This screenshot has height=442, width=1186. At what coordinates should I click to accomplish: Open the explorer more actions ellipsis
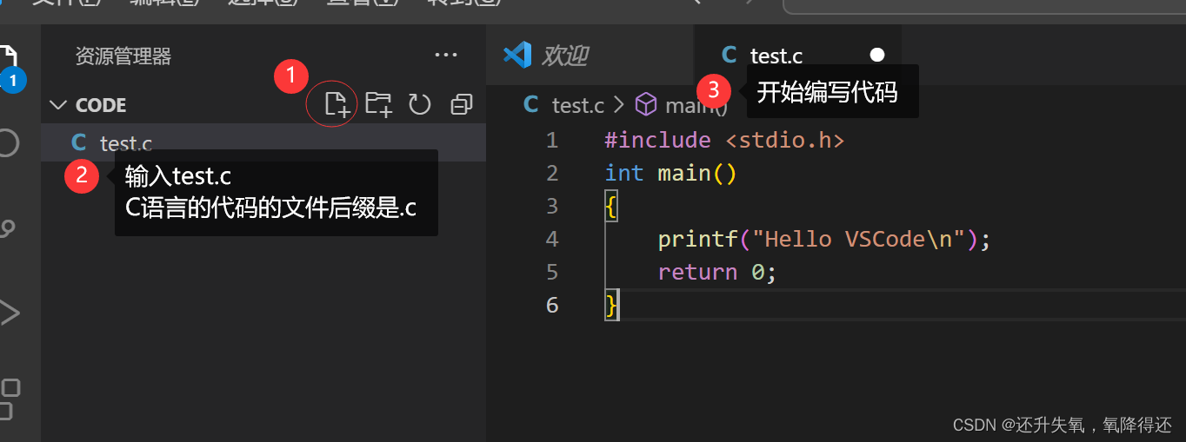(446, 56)
